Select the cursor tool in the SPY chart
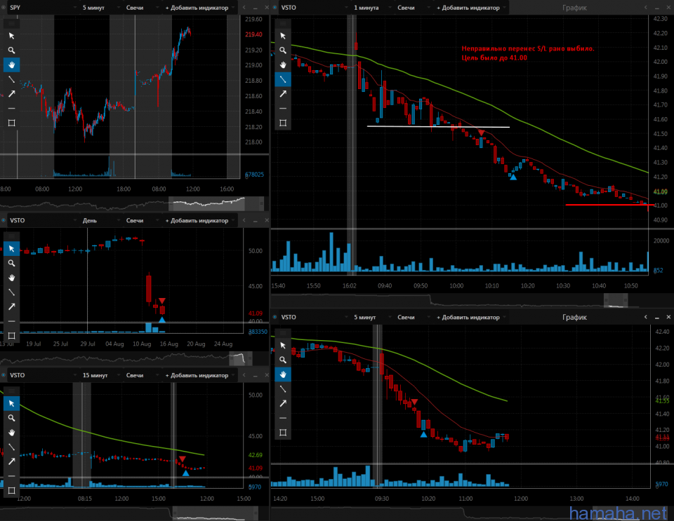The image size is (674, 521). [12, 36]
